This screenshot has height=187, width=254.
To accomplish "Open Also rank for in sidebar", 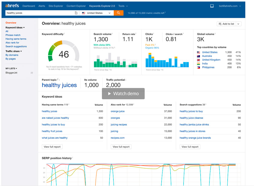I will (x=12, y=42).
